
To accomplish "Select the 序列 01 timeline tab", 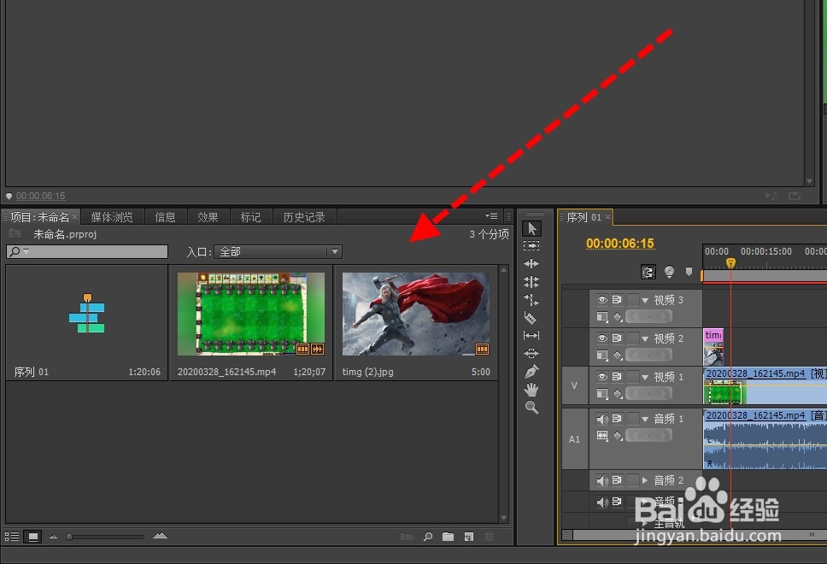I will click(584, 217).
